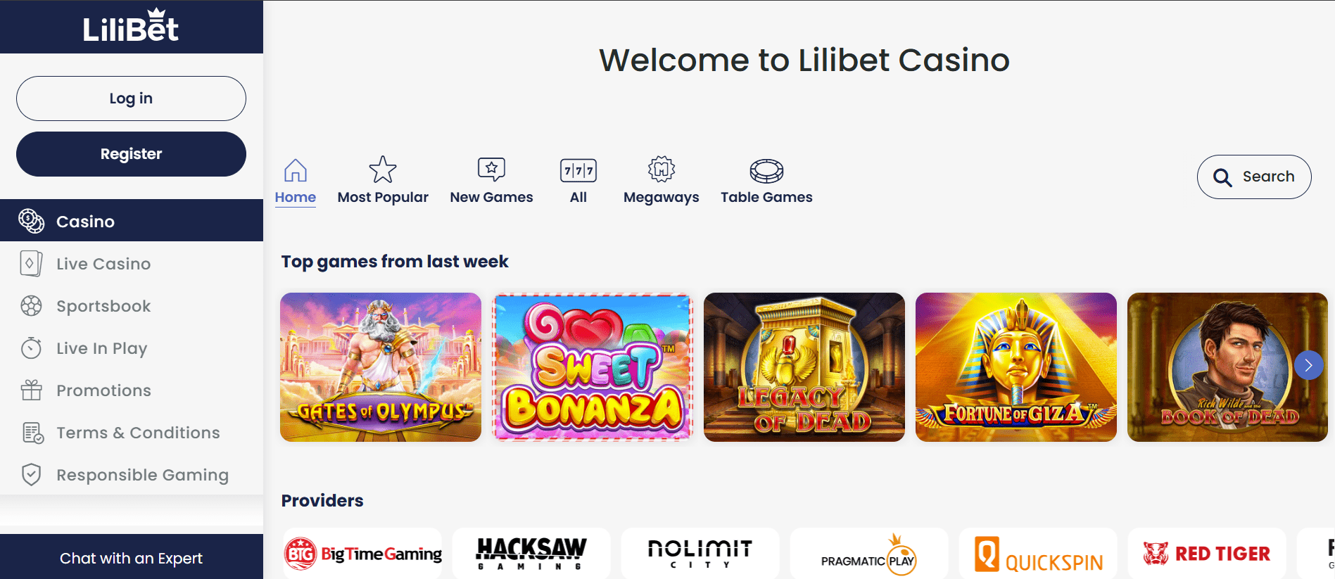This screenshot has width=1335, height=579.
Task: Click the Search field
Action: 1254,177
